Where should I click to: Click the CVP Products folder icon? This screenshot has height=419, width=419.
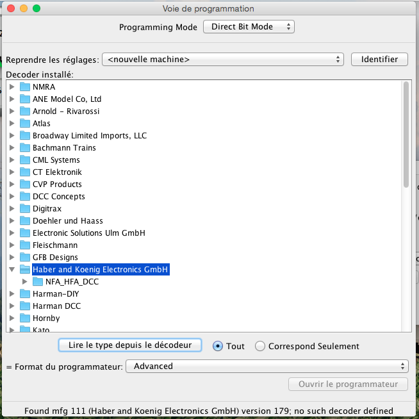25,184
